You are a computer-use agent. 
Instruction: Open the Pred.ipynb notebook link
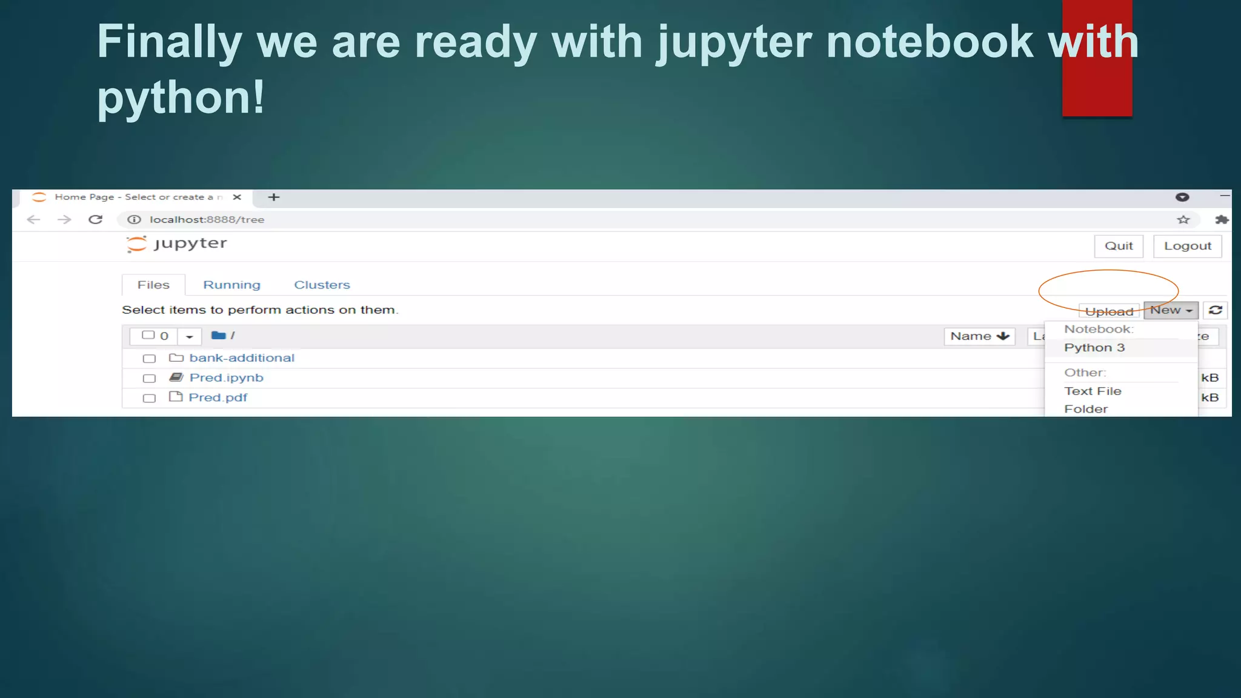tap(227, 377)
